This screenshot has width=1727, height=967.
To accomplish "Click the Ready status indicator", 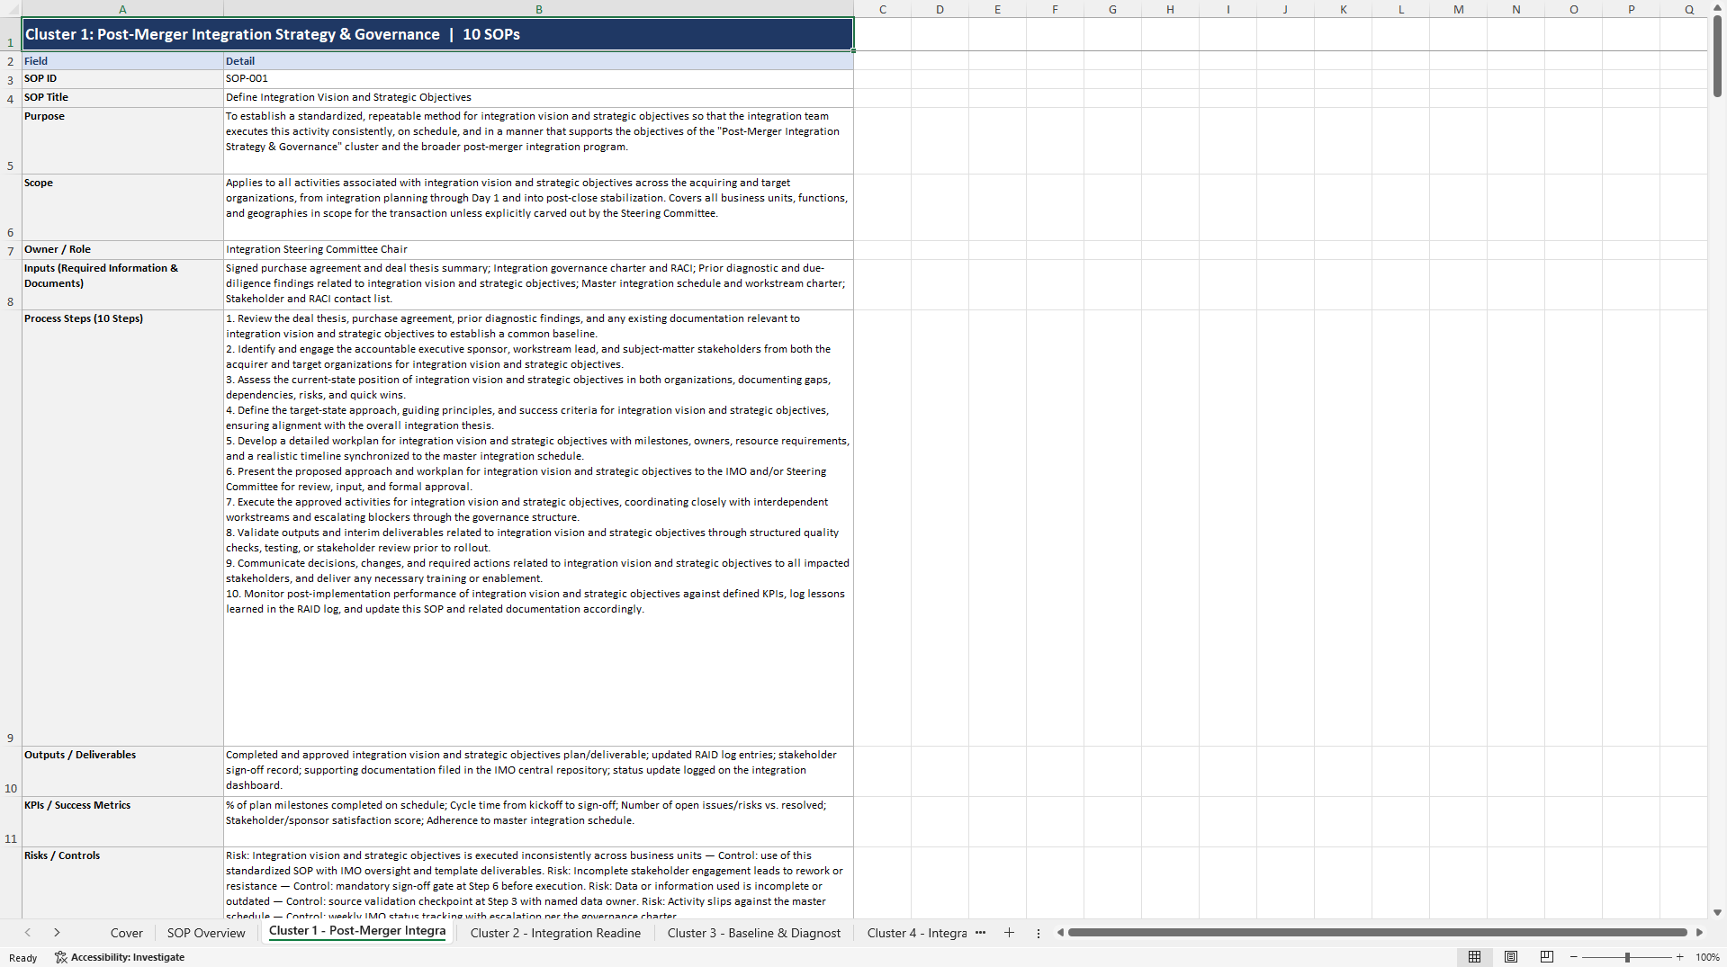I will point(23,958).
